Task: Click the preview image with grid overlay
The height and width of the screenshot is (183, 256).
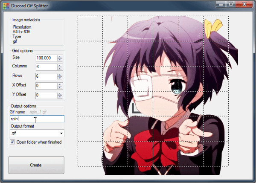Action: (157, 95)
